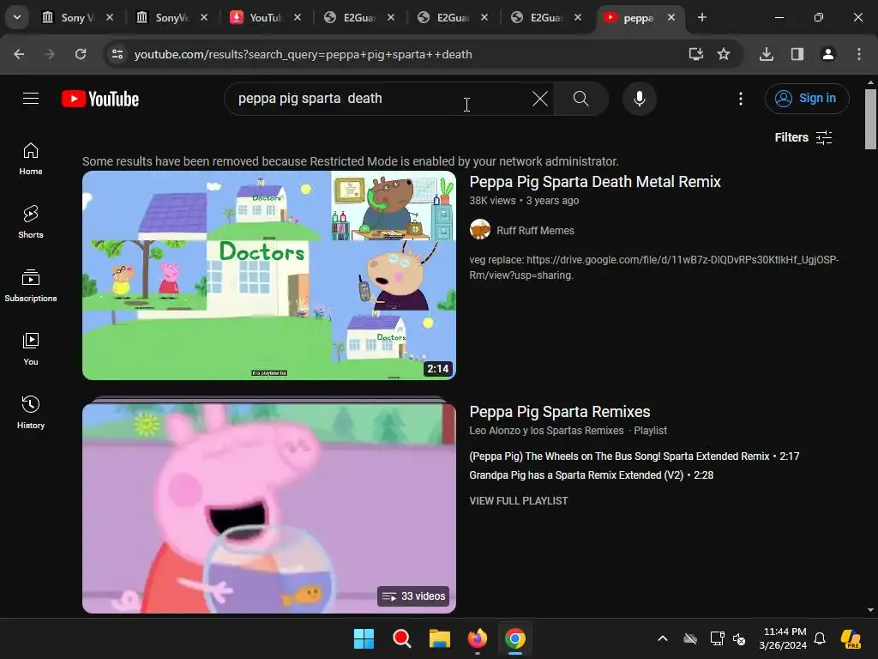
Task: Go to YouTube home via logo
Action: 100,99
